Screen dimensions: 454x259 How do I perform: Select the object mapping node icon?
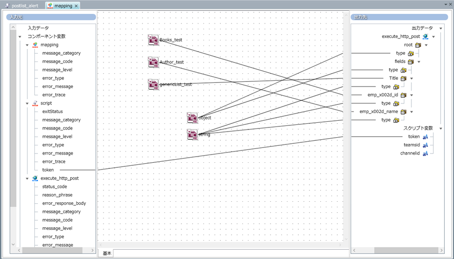click(192, 118)
